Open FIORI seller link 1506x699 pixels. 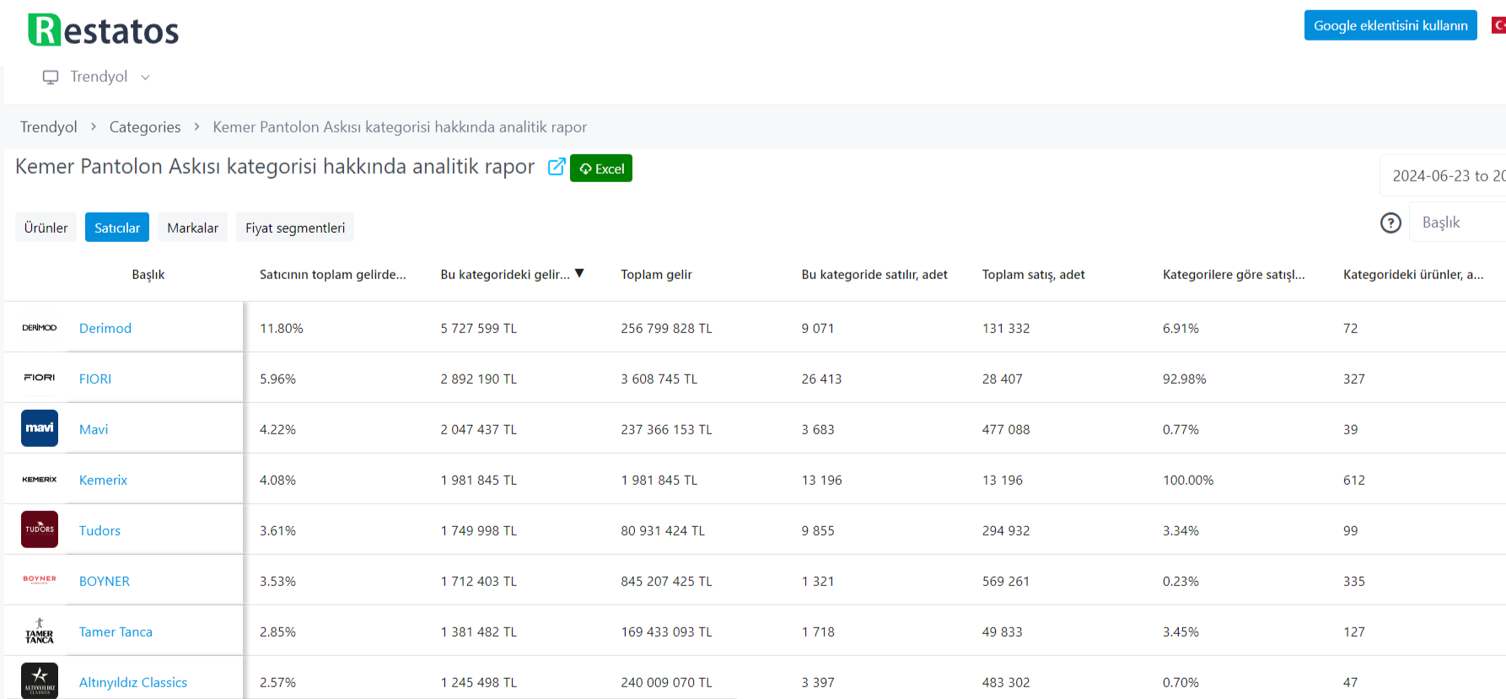click(95, 379)
